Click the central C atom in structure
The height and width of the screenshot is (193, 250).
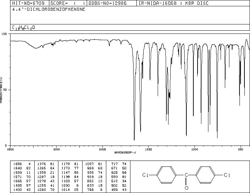(186, 175)
